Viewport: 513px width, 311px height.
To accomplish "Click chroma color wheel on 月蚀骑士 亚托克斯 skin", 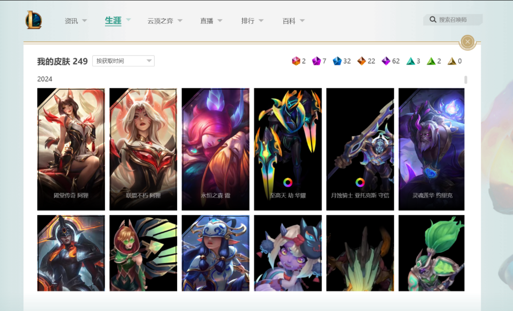I will click(x=360, y=182).
